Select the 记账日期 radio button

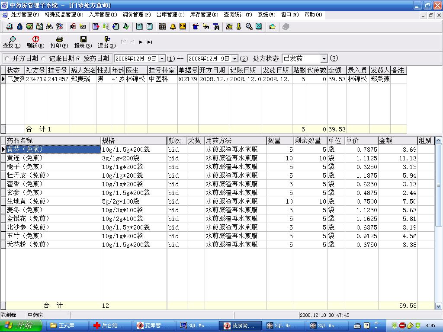44,58
